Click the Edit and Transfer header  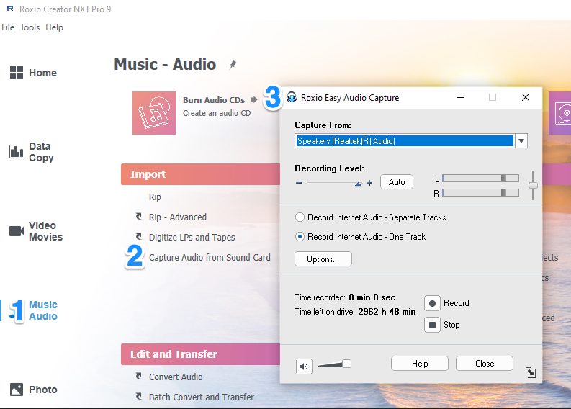click(200, 354)
